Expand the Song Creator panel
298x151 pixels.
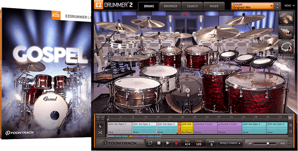coord(230,143)
